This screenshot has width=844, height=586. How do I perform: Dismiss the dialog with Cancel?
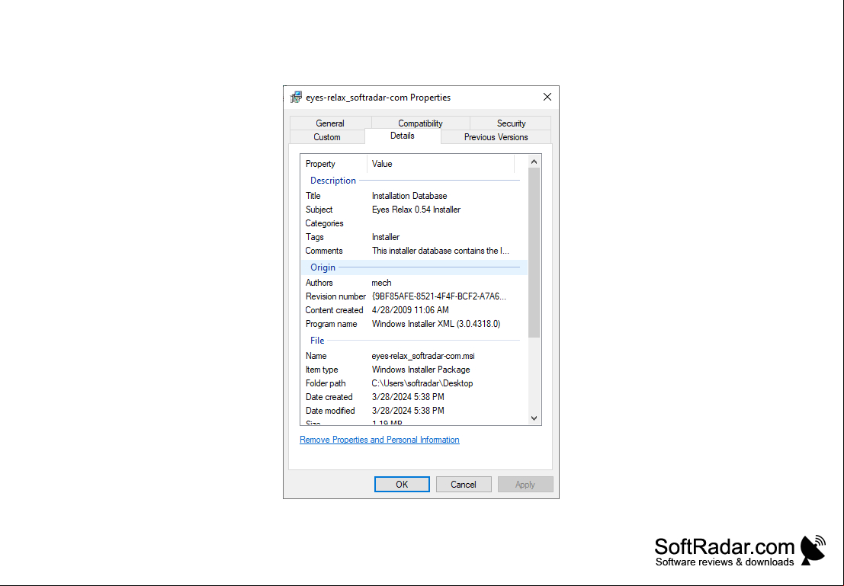[x=464, y=485]
